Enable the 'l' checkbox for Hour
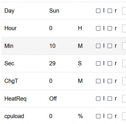Image resolution: width=126 pixels, height=124 pixels. (98, 28)
